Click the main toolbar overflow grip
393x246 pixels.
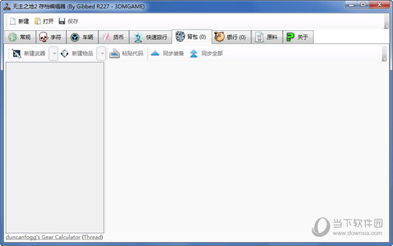click(x=386, y=22)
